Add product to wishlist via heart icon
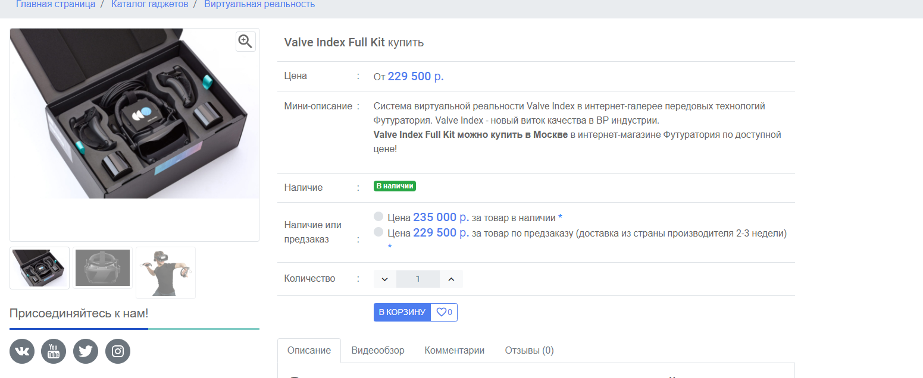The height and width of the screenshot is (378, 923). 444,312
